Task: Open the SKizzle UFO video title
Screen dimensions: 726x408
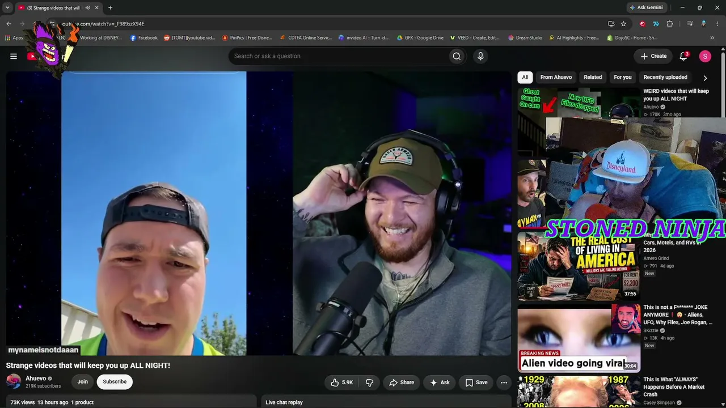Action: [x=678, y=315]
